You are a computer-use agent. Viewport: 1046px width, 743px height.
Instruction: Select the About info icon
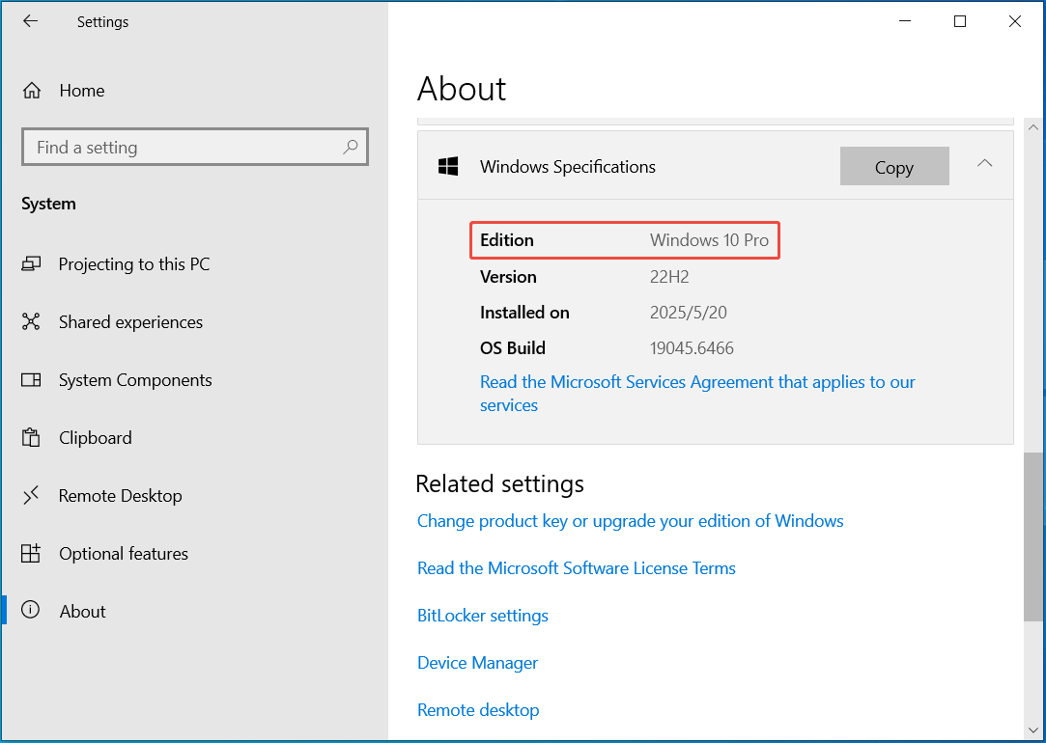click(x=32, y=611)
